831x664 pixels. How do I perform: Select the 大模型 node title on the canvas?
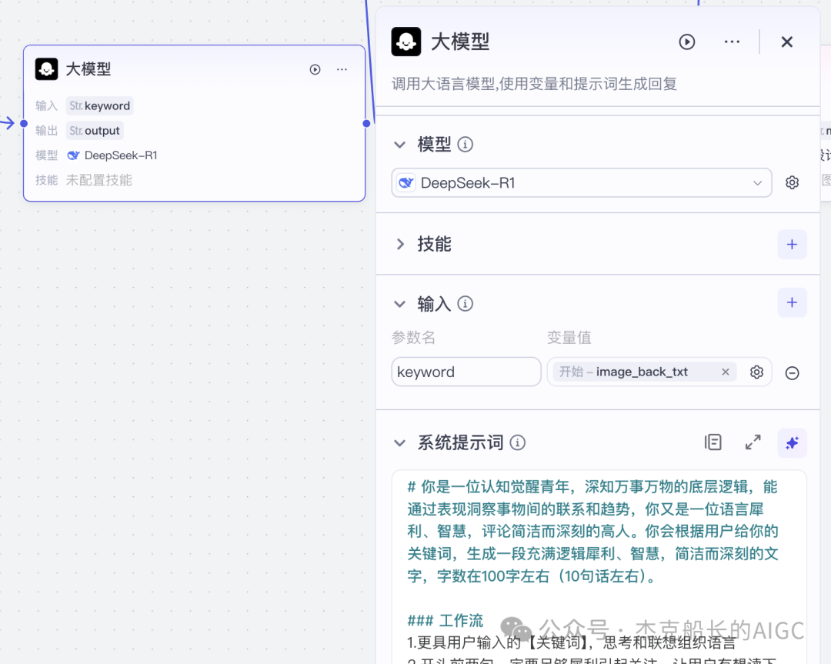point(88,69)
